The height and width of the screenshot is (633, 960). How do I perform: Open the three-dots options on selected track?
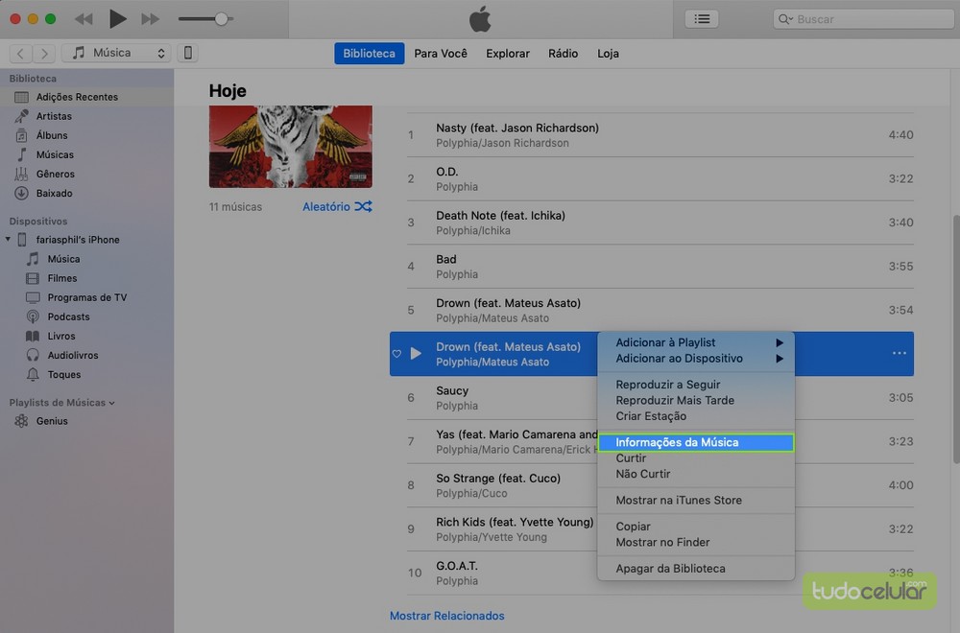coord(899,354)
